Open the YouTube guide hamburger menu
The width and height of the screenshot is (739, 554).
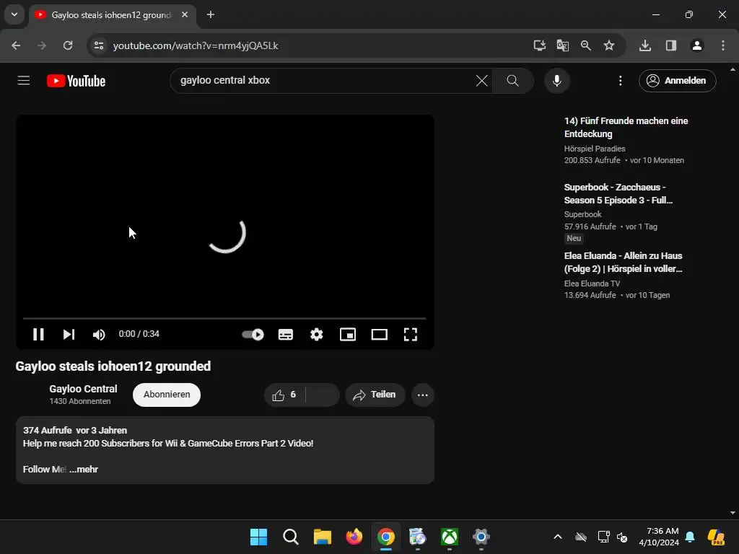24,81
